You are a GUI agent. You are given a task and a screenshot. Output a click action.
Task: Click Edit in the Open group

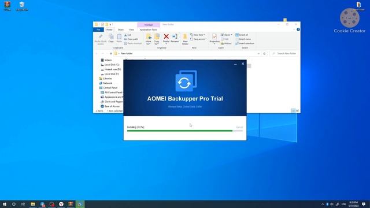pos(225,39)
